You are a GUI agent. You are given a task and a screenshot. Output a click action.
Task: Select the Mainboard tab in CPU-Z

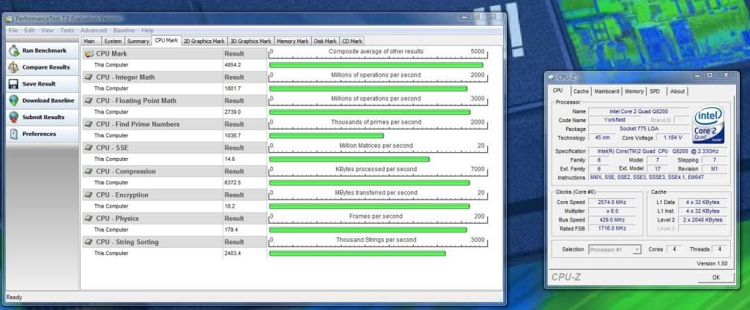click(606, 91)
